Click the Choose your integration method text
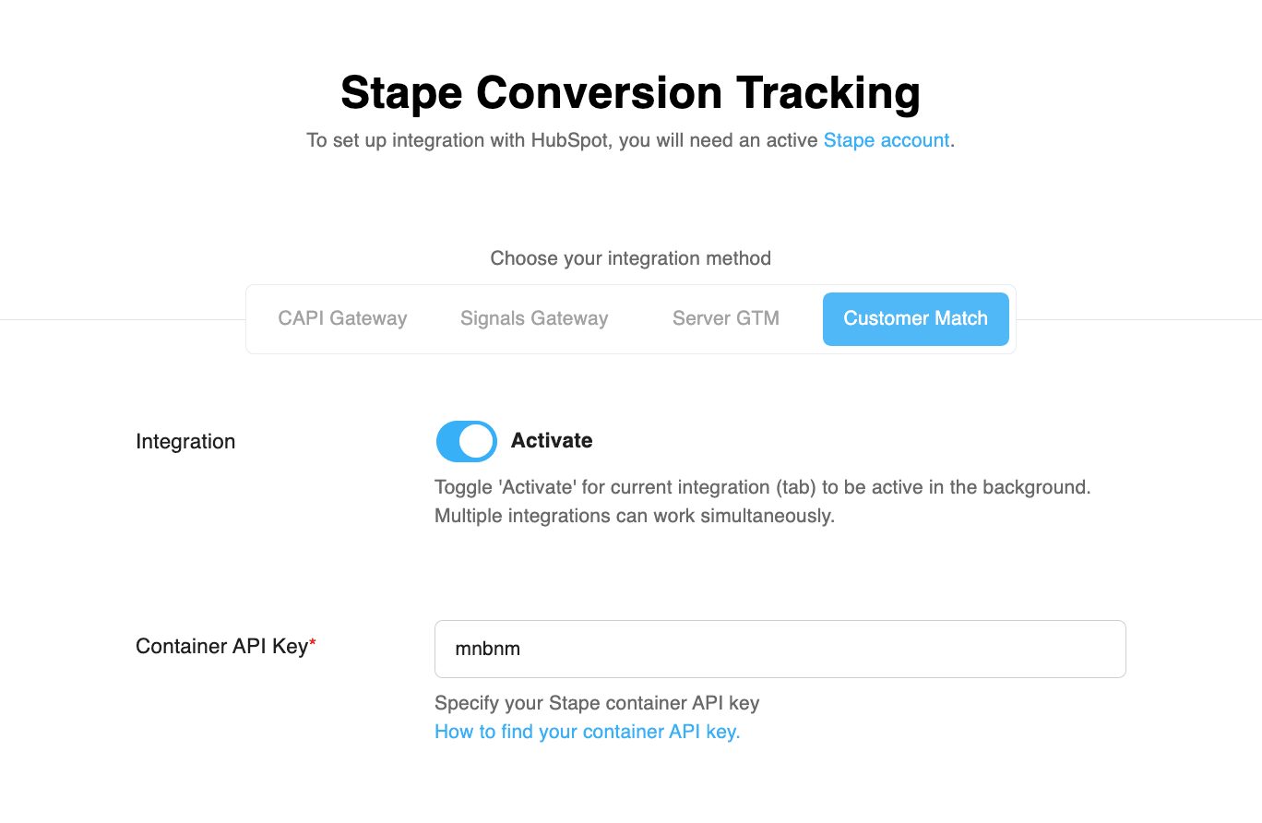Screen dimensions: 1262x823 pyautogui.click(x=630, y=258)
